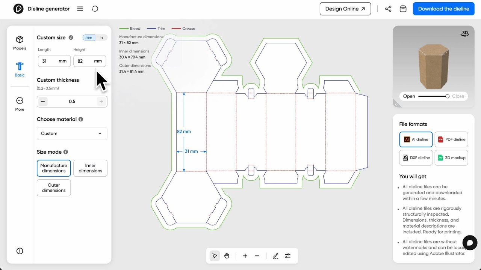Click the zoom in plus tool
Screen dimensions: 481x270
click(245, 256)
